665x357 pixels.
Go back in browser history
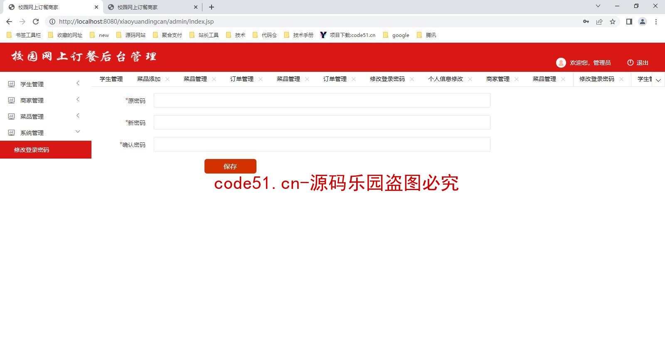tap(9, 22)
